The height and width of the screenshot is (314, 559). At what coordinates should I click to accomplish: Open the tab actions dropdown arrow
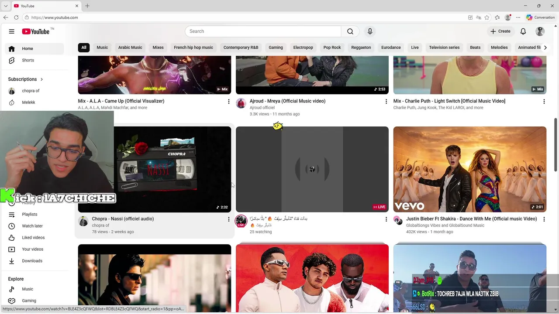(x=6, y=6)
